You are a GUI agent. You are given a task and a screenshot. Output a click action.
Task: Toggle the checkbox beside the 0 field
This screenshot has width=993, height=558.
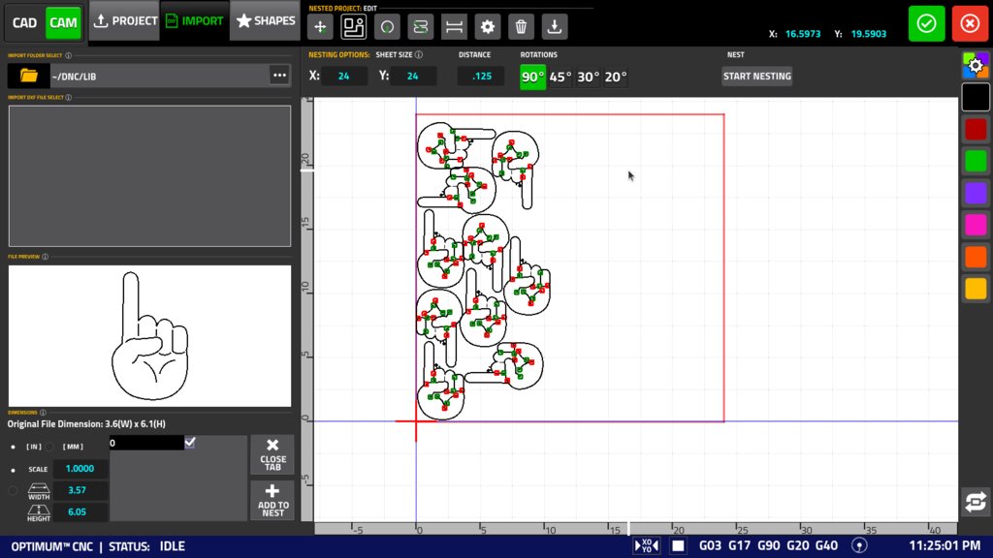click(190, 442)
